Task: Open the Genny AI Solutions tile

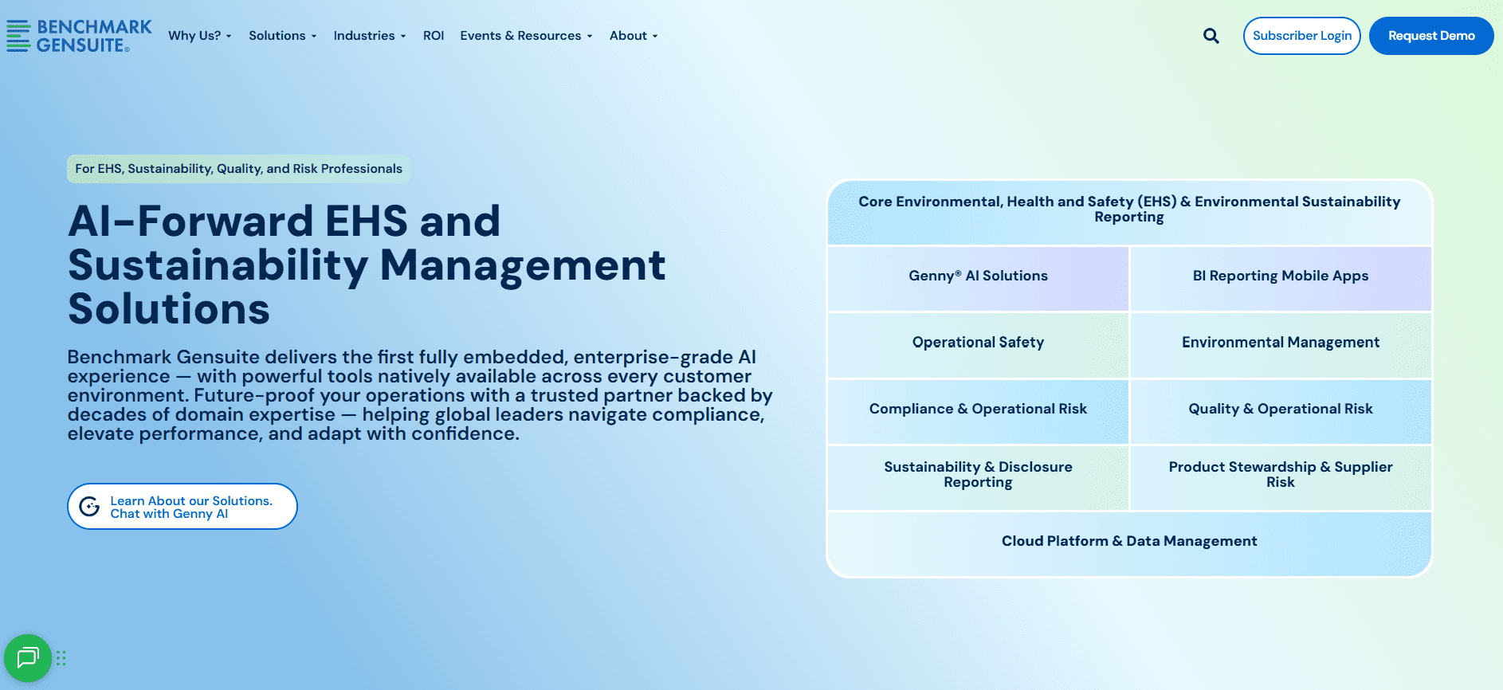Action: click(979, 278)
